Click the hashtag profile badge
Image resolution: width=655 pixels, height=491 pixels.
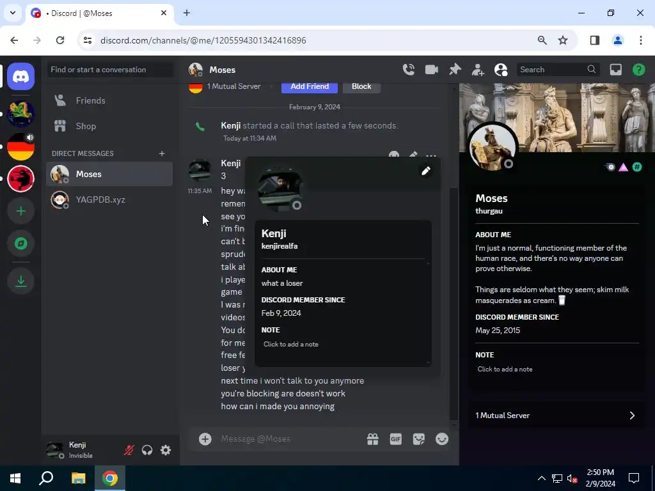(x=637, y=167)
